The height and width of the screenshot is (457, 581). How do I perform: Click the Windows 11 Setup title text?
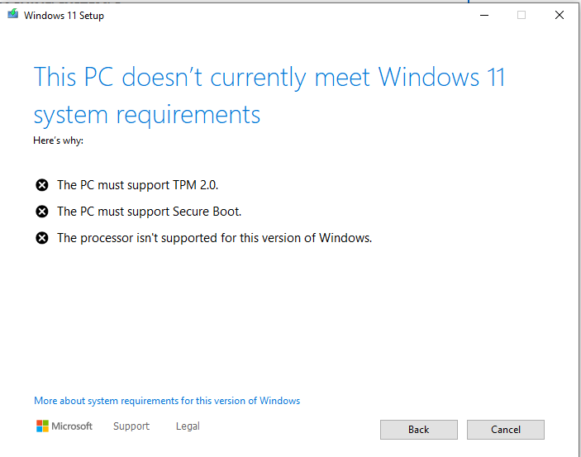coord(64,16)
